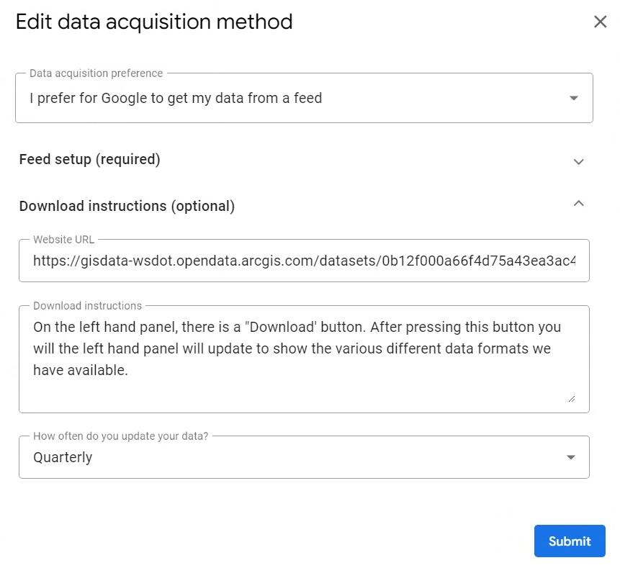Click the 'How often do you update' label
Screen dimensions: 620x568
coord(121,436)
